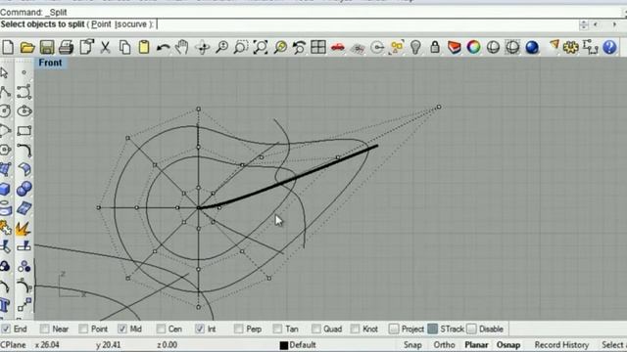Click the Isocurve command-line option
This screenshot has width=627, height=352.
(x=130, y=24)
